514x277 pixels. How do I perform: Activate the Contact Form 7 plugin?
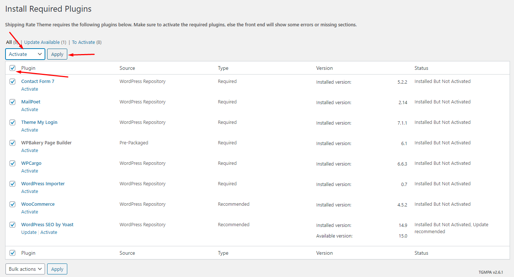pyautogui.click(x=30, y=89)
